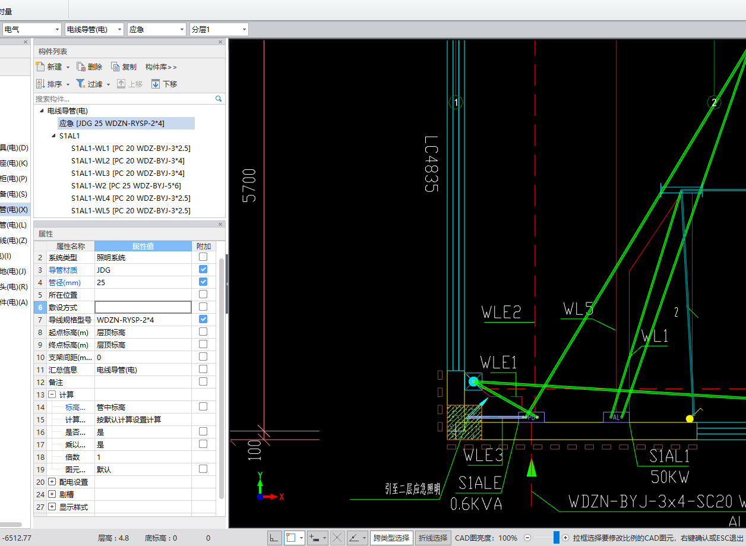Screen dimensions: 746x546
Task: Click the X cross snap icon in status bar
Action: [x=337, y=538]
